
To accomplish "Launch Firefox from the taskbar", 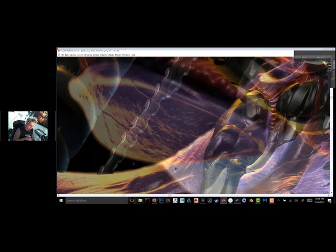I will point(154,201).
